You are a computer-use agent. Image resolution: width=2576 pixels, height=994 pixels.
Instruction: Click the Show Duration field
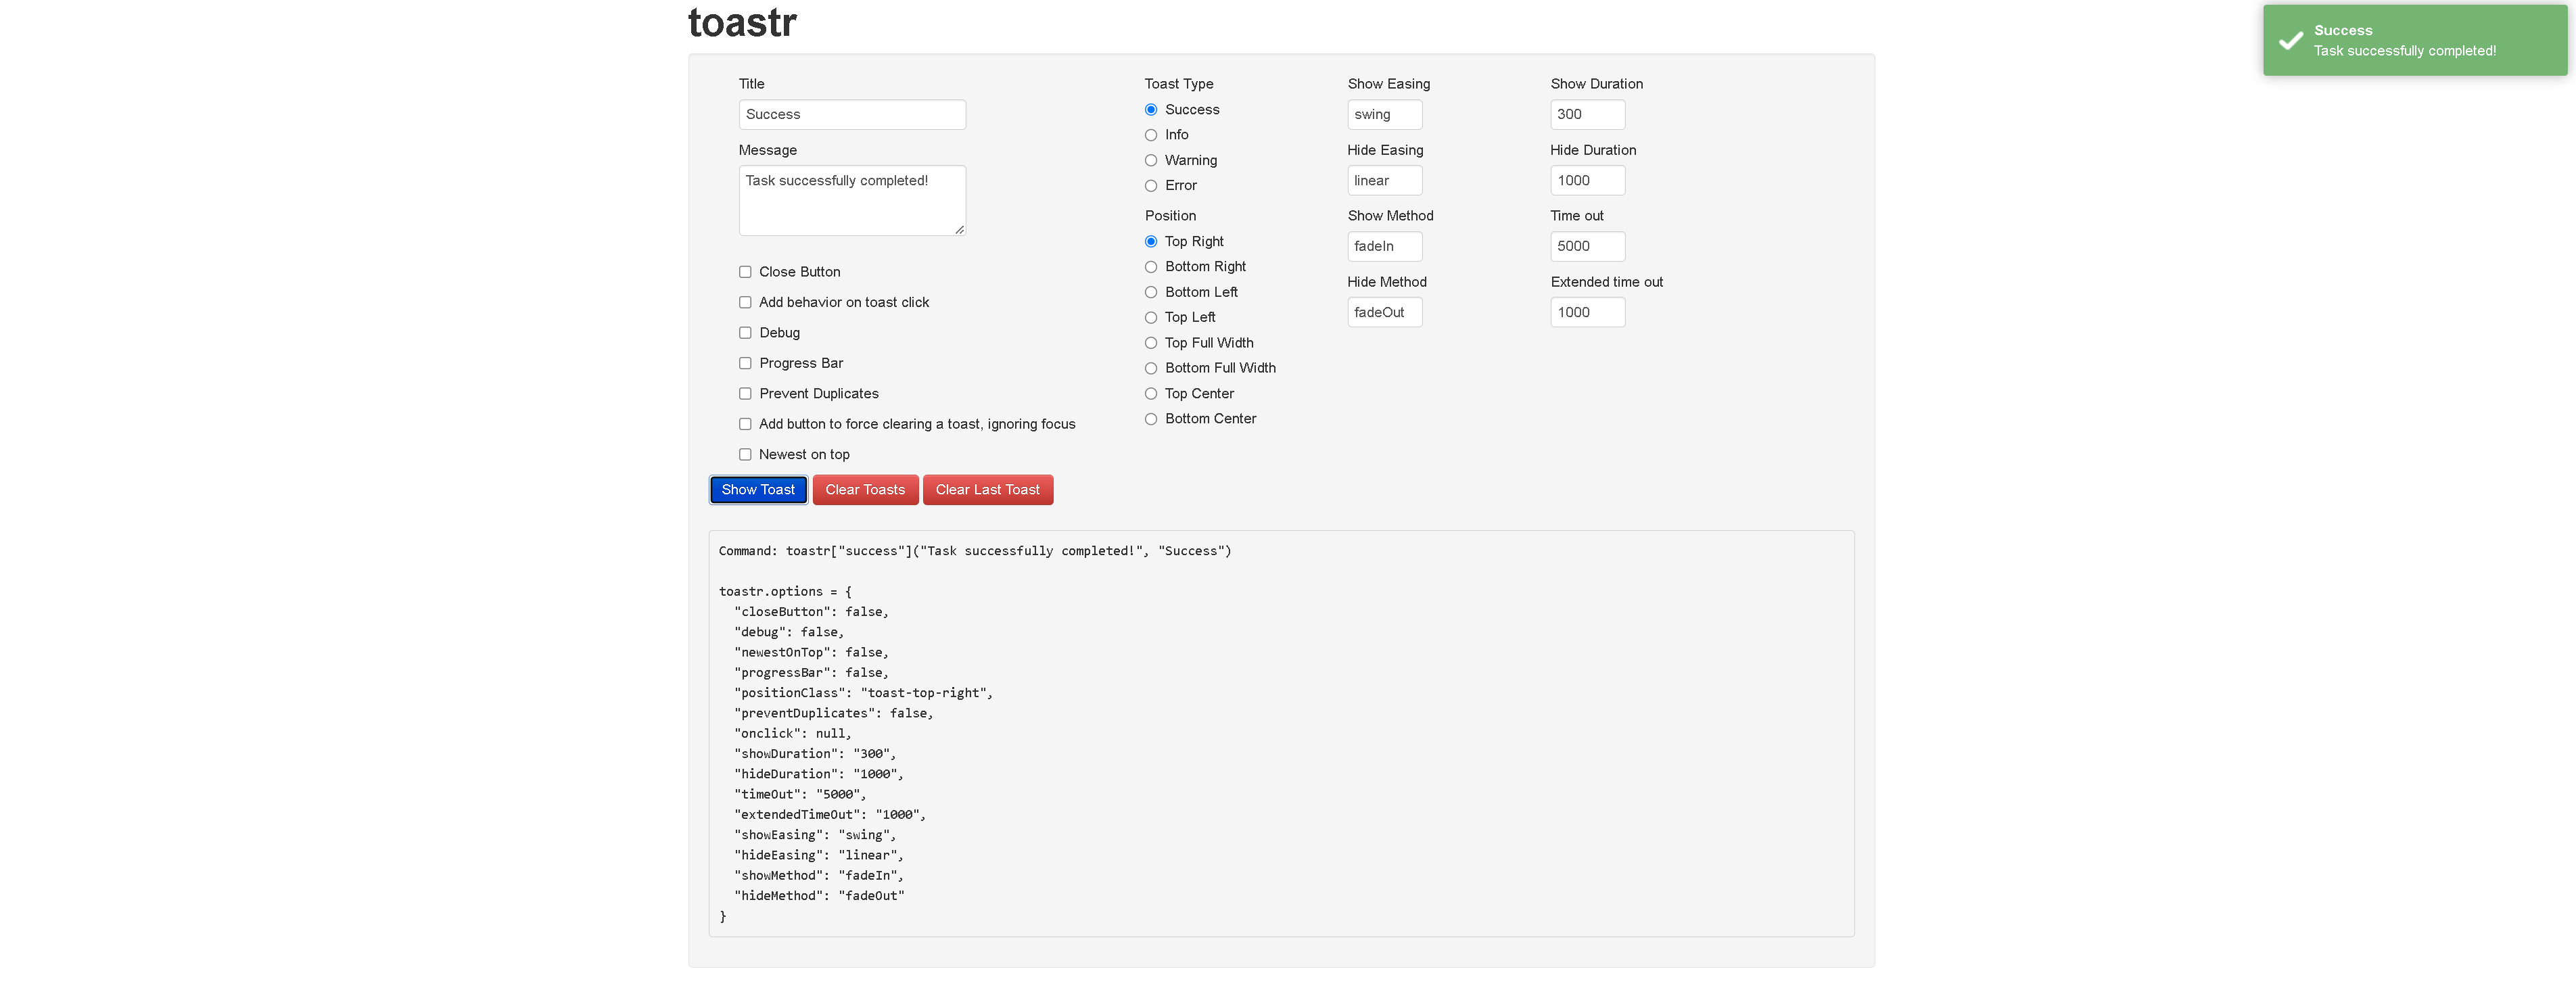[1587, 115]
